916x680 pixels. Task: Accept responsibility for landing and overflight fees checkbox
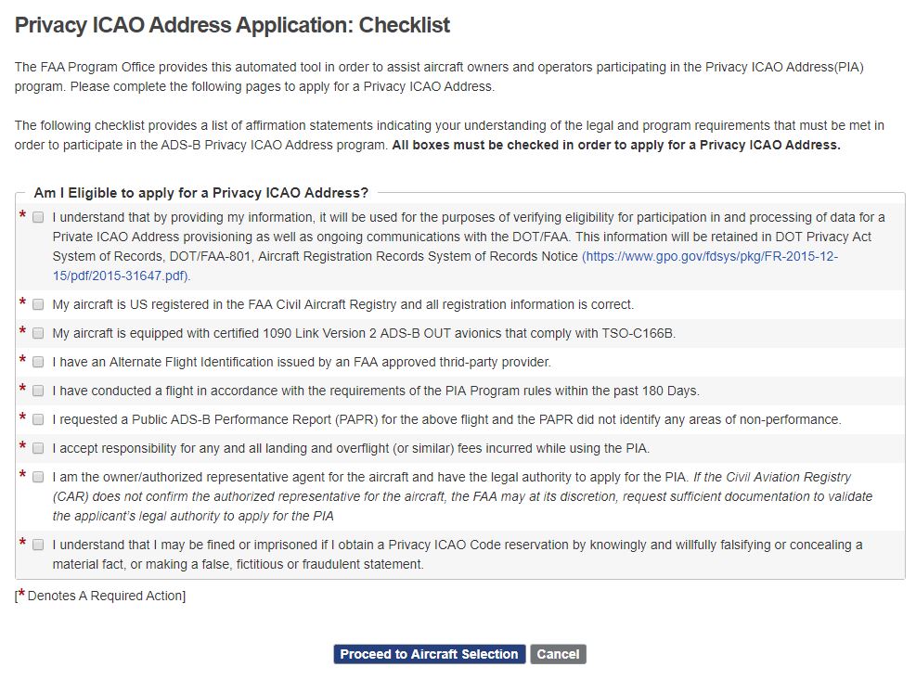coord(38,448)
